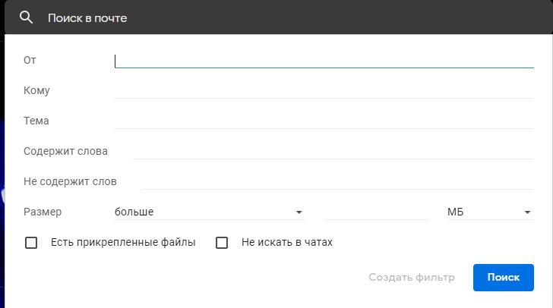This screenshot has height=308, width=553.
Task: Click the 'Тема' subject input field
Action: tap(324, 121)
